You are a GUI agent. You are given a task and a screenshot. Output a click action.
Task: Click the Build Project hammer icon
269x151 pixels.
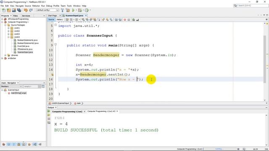(x=63, y=10)
